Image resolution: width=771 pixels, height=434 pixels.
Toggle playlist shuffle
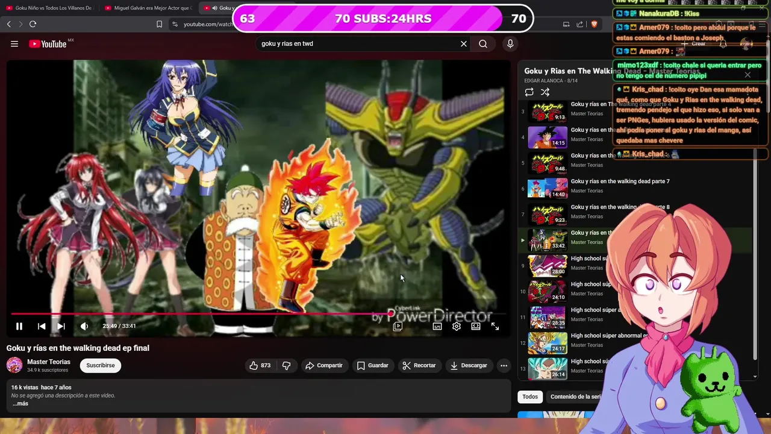tap(545, 92)
